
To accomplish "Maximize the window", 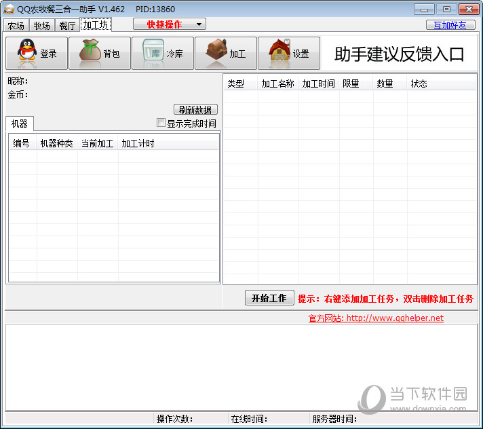I will (x=446, y=10).
